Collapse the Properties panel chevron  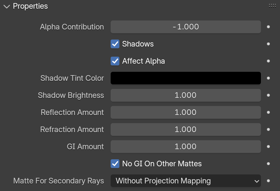coord(7,7)
